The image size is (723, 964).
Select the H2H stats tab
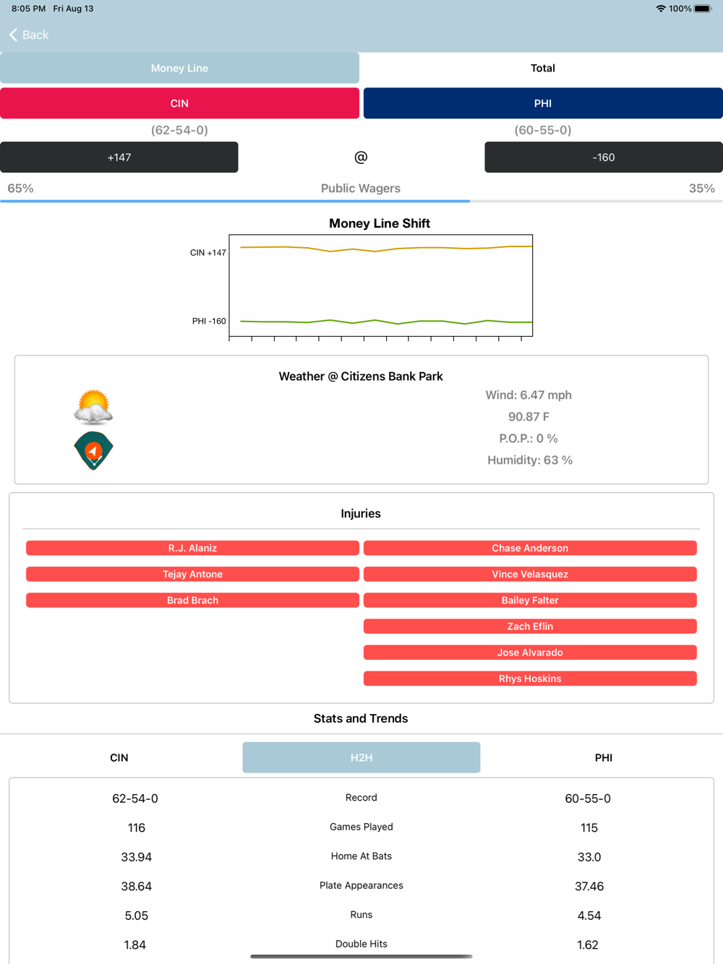tap(361, 757)
